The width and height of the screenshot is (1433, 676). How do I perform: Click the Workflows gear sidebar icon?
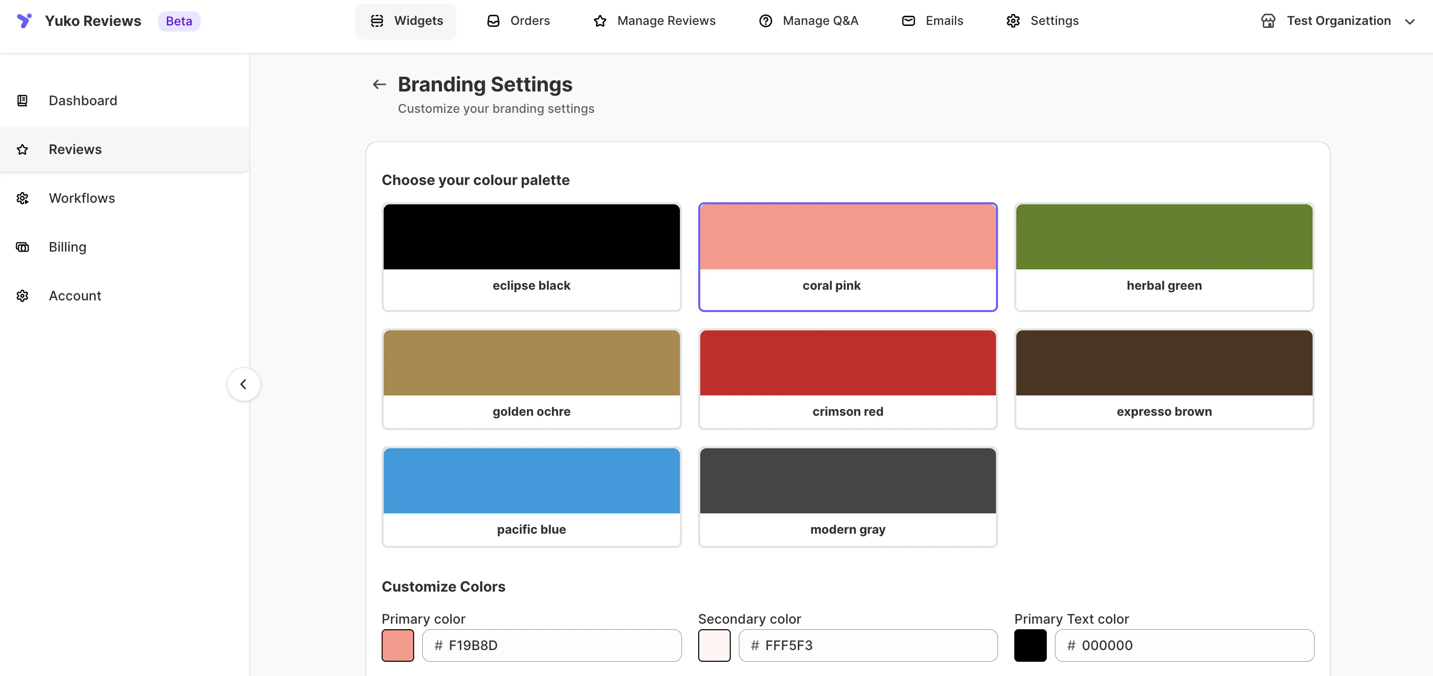[x=22, y=198]
